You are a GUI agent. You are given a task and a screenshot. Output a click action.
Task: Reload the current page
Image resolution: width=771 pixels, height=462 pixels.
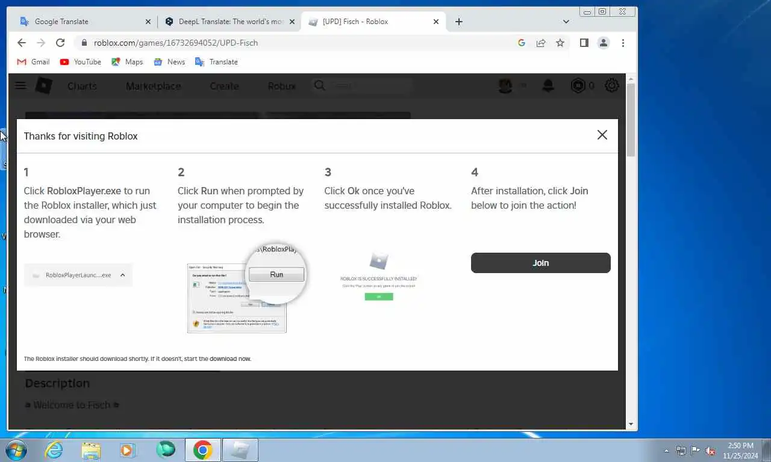[x=60, y=43]
